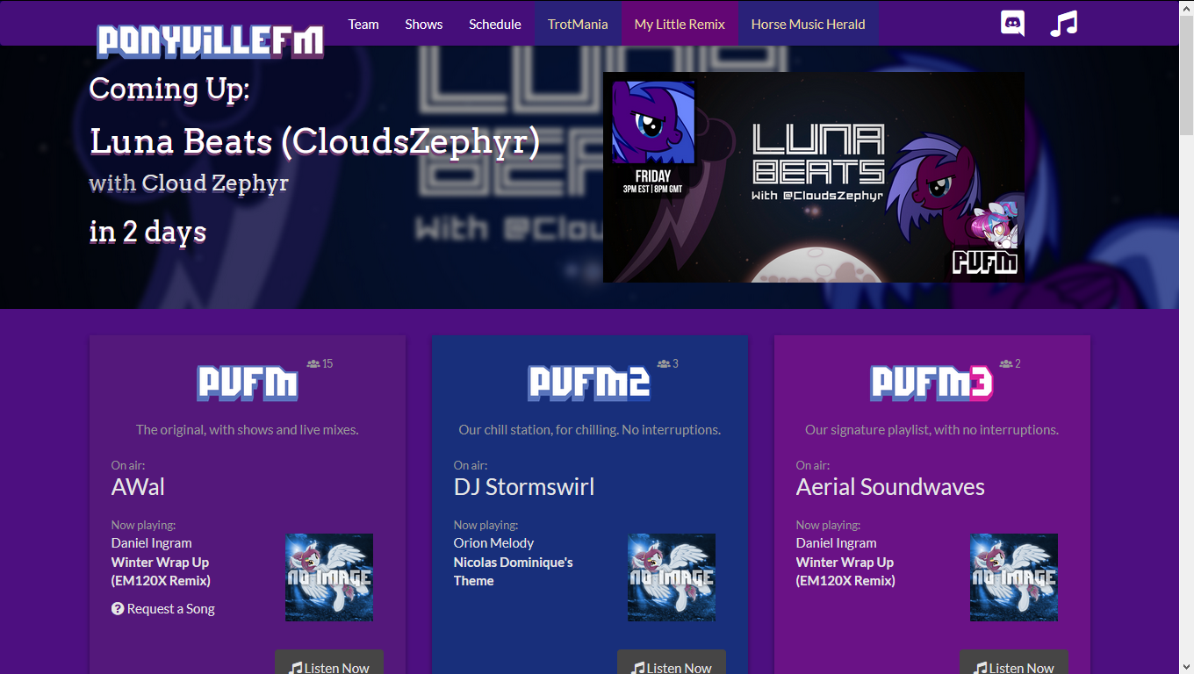This screenshot has width=1194, height=674.
Task: Click the PVFM album art thumbnail
Action: (329, 577)
